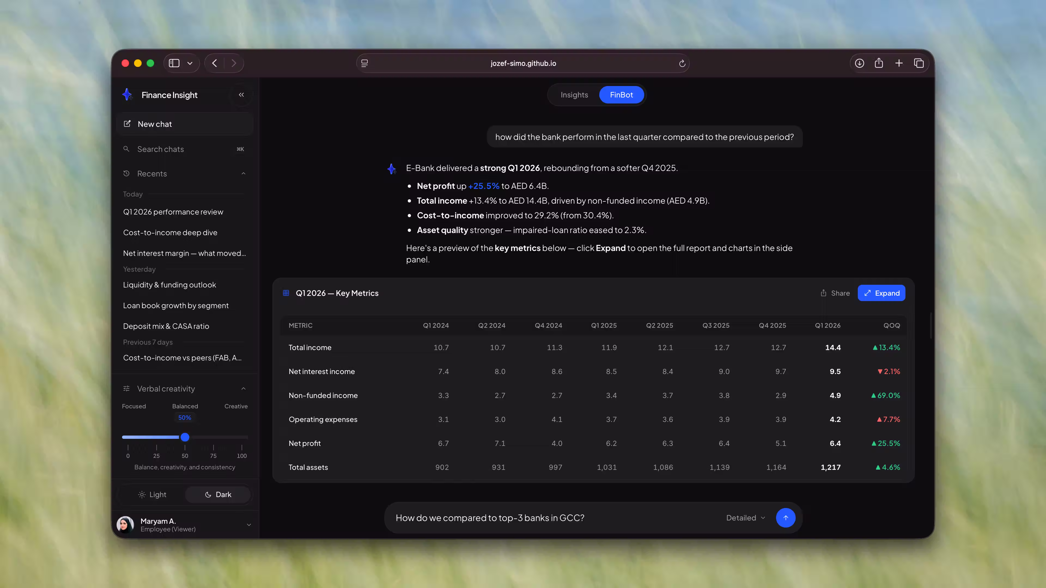Click the Verbal creativity sliders icon
This screenshot has width=1046, height=588.
[x=126, y=388]
